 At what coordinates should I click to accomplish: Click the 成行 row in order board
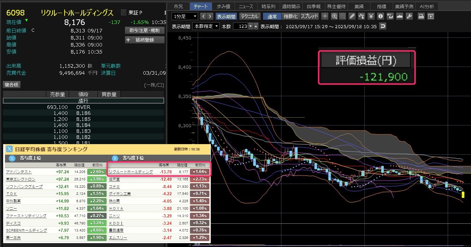(83, 101)
